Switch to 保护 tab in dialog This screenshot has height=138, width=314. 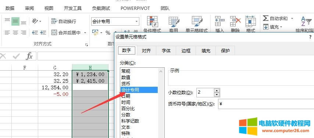point(225,51)
